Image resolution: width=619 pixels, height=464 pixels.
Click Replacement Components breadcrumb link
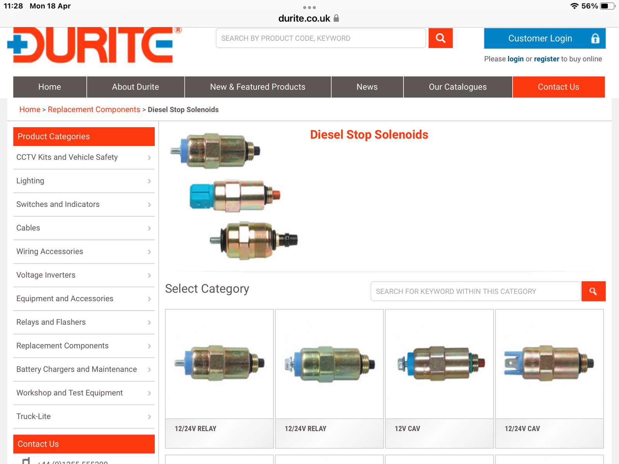[94, 109]
